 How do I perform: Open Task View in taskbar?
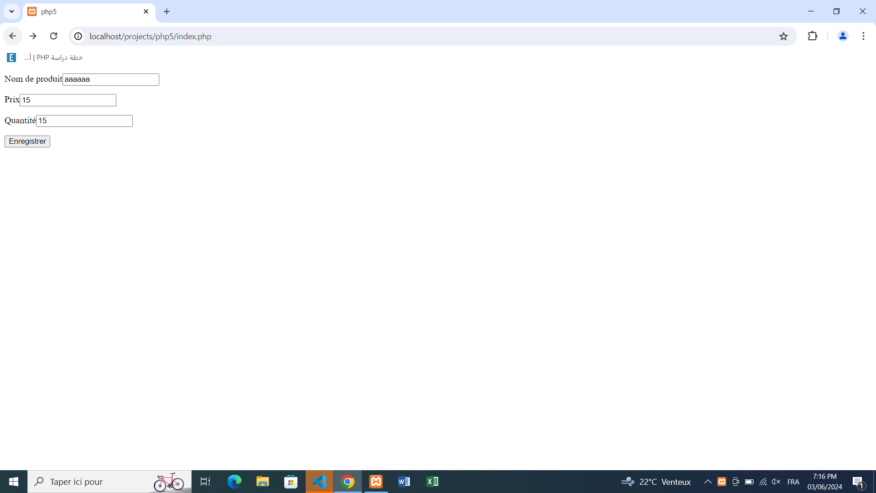coord(205,482)
